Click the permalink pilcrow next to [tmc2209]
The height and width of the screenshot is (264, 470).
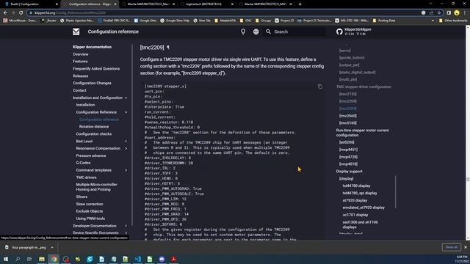(x=168, y=47)
